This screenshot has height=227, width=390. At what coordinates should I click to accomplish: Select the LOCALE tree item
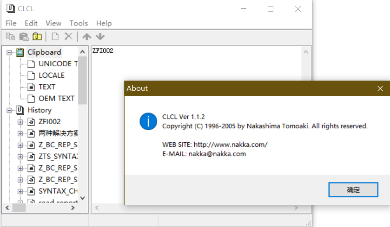(x=52, y=76)
